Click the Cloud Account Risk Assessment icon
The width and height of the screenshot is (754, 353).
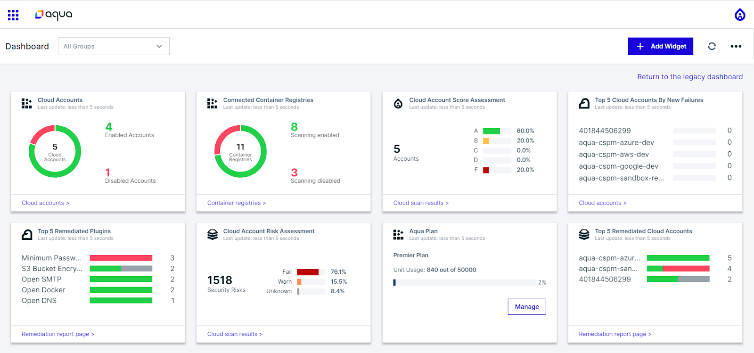213,234
